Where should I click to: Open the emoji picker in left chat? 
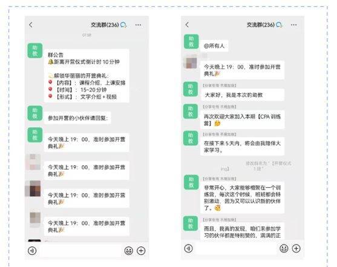[129, 251]
